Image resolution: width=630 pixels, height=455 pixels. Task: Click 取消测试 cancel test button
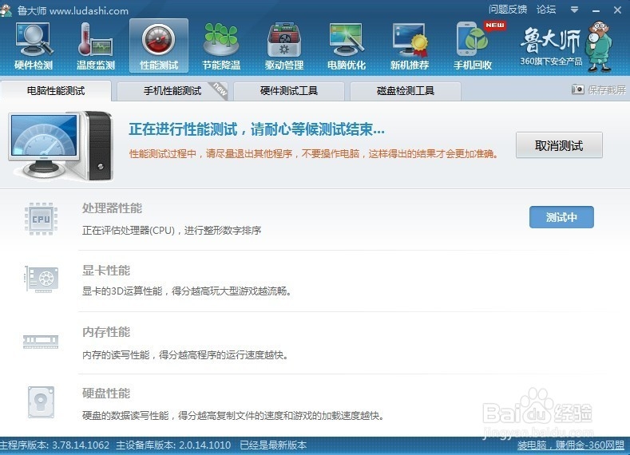click(559, 145)
